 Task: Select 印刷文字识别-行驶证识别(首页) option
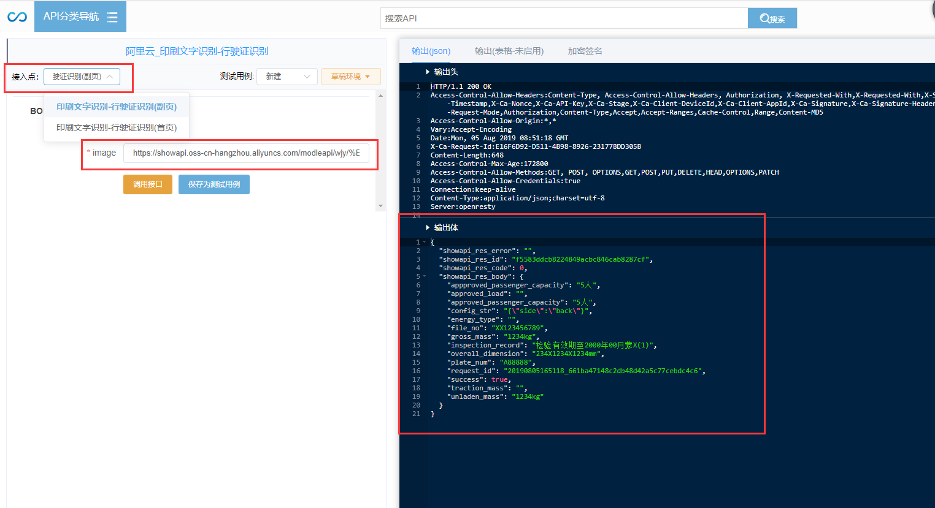coord(117,127)
